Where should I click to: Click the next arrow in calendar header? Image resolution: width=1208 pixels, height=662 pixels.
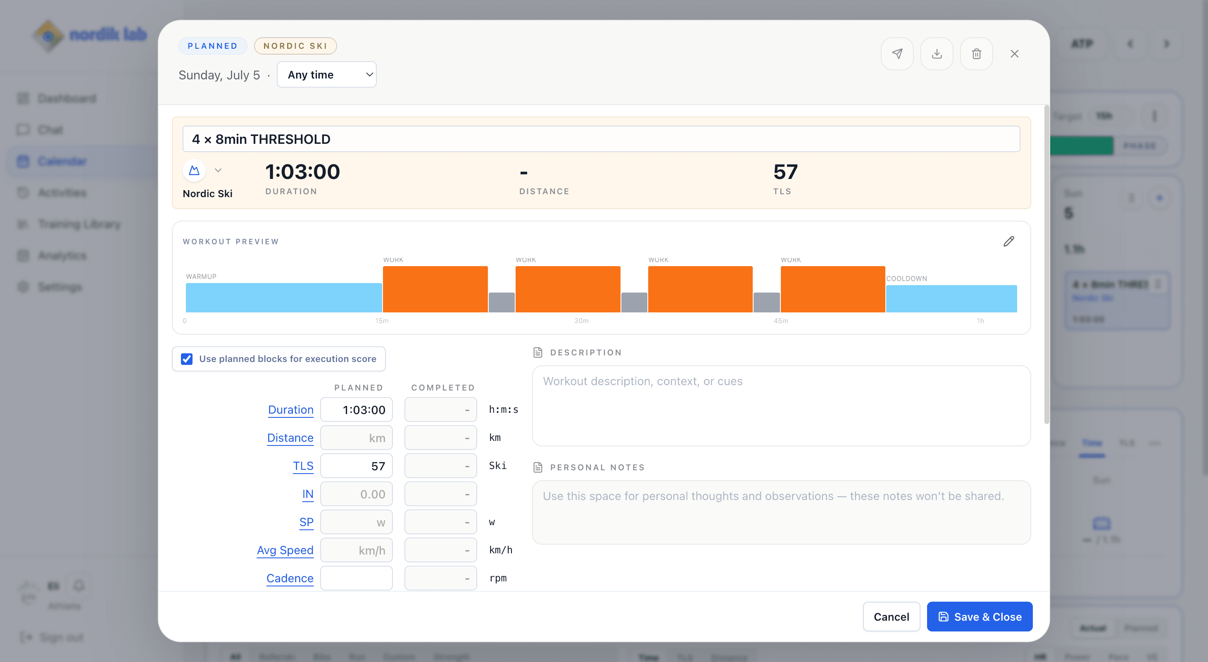pyautogui.click(x=1167, y=44)
